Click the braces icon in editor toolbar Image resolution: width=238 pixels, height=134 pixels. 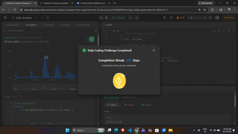[224, 30]
